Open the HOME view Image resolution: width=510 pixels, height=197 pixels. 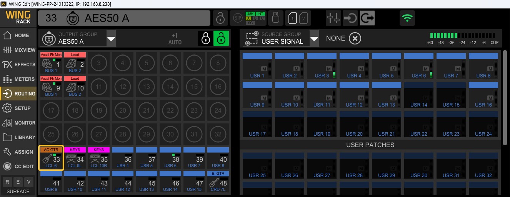click(x=18, y=35)
